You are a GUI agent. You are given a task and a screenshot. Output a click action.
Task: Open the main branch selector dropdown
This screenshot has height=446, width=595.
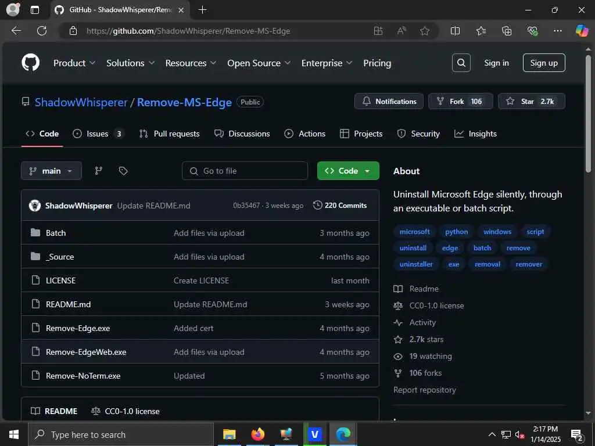tap(51, 171)
